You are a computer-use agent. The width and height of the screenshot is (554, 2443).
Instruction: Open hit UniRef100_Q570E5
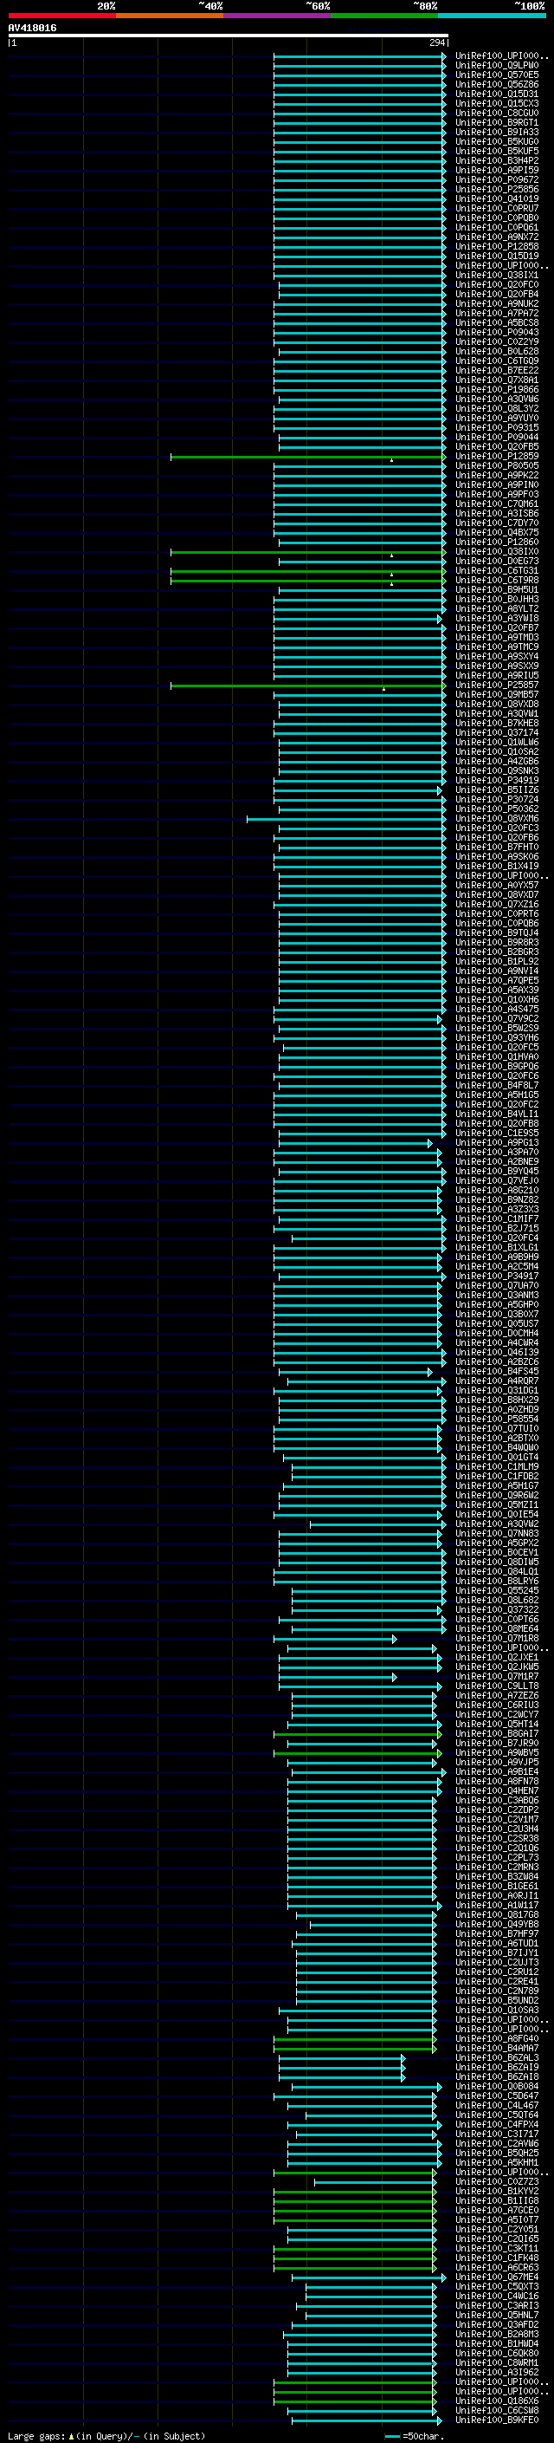pos(497,75)
